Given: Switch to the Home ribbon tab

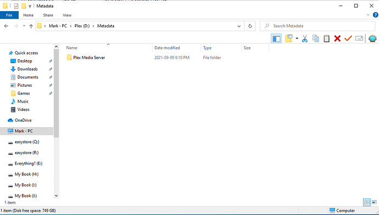Looking at the screenshot, I should click(x=28, y=15).
